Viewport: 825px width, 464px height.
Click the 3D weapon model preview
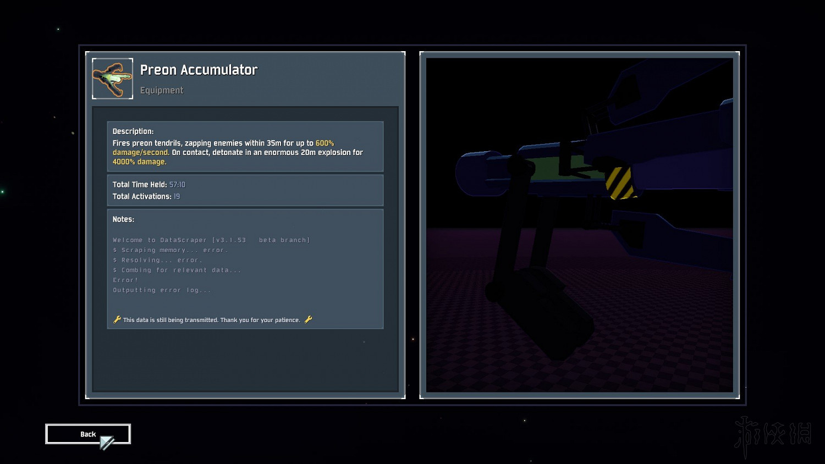[x=579, y=225]
